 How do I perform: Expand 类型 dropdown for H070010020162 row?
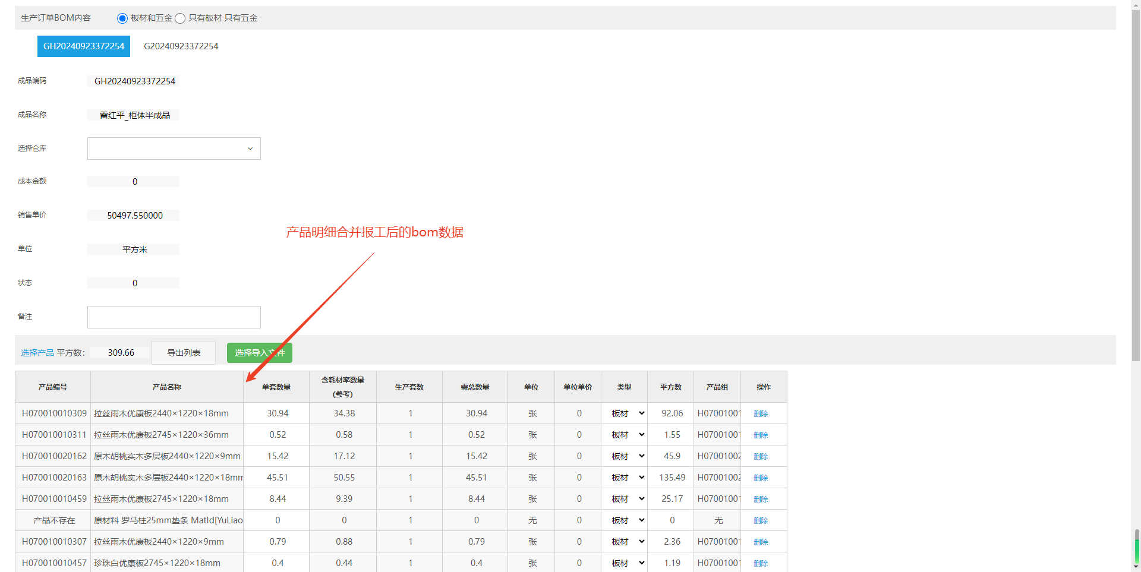click(628, 456)
